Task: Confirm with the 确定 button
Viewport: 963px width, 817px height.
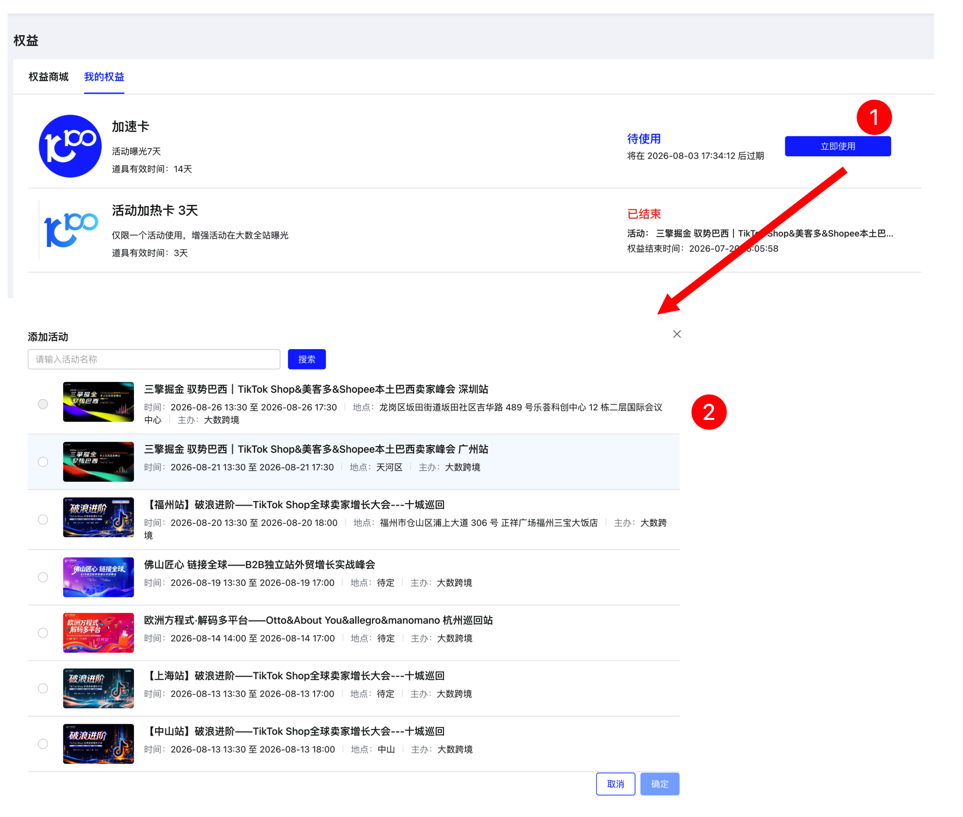Action: point(660,784)
